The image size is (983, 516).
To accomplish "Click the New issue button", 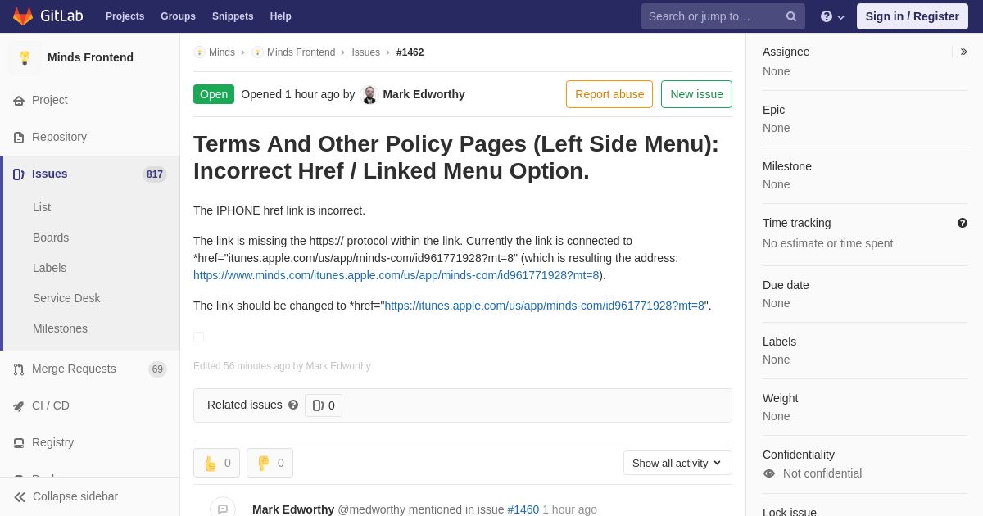I will click(696, 94).
